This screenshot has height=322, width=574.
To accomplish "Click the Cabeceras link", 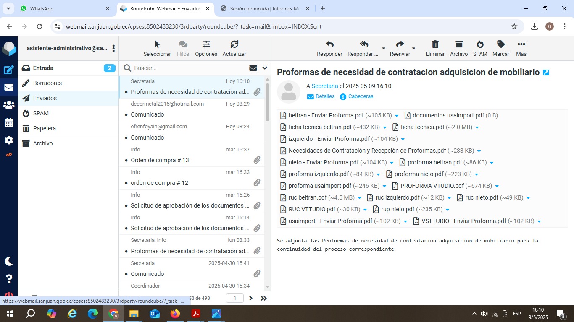I will [361, 96].
